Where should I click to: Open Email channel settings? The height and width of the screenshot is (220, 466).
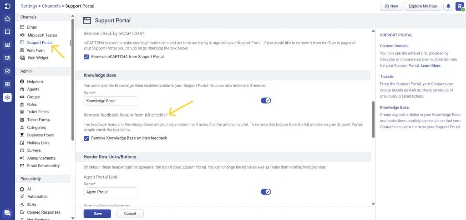pyautogui.click(x=32, y=27)
